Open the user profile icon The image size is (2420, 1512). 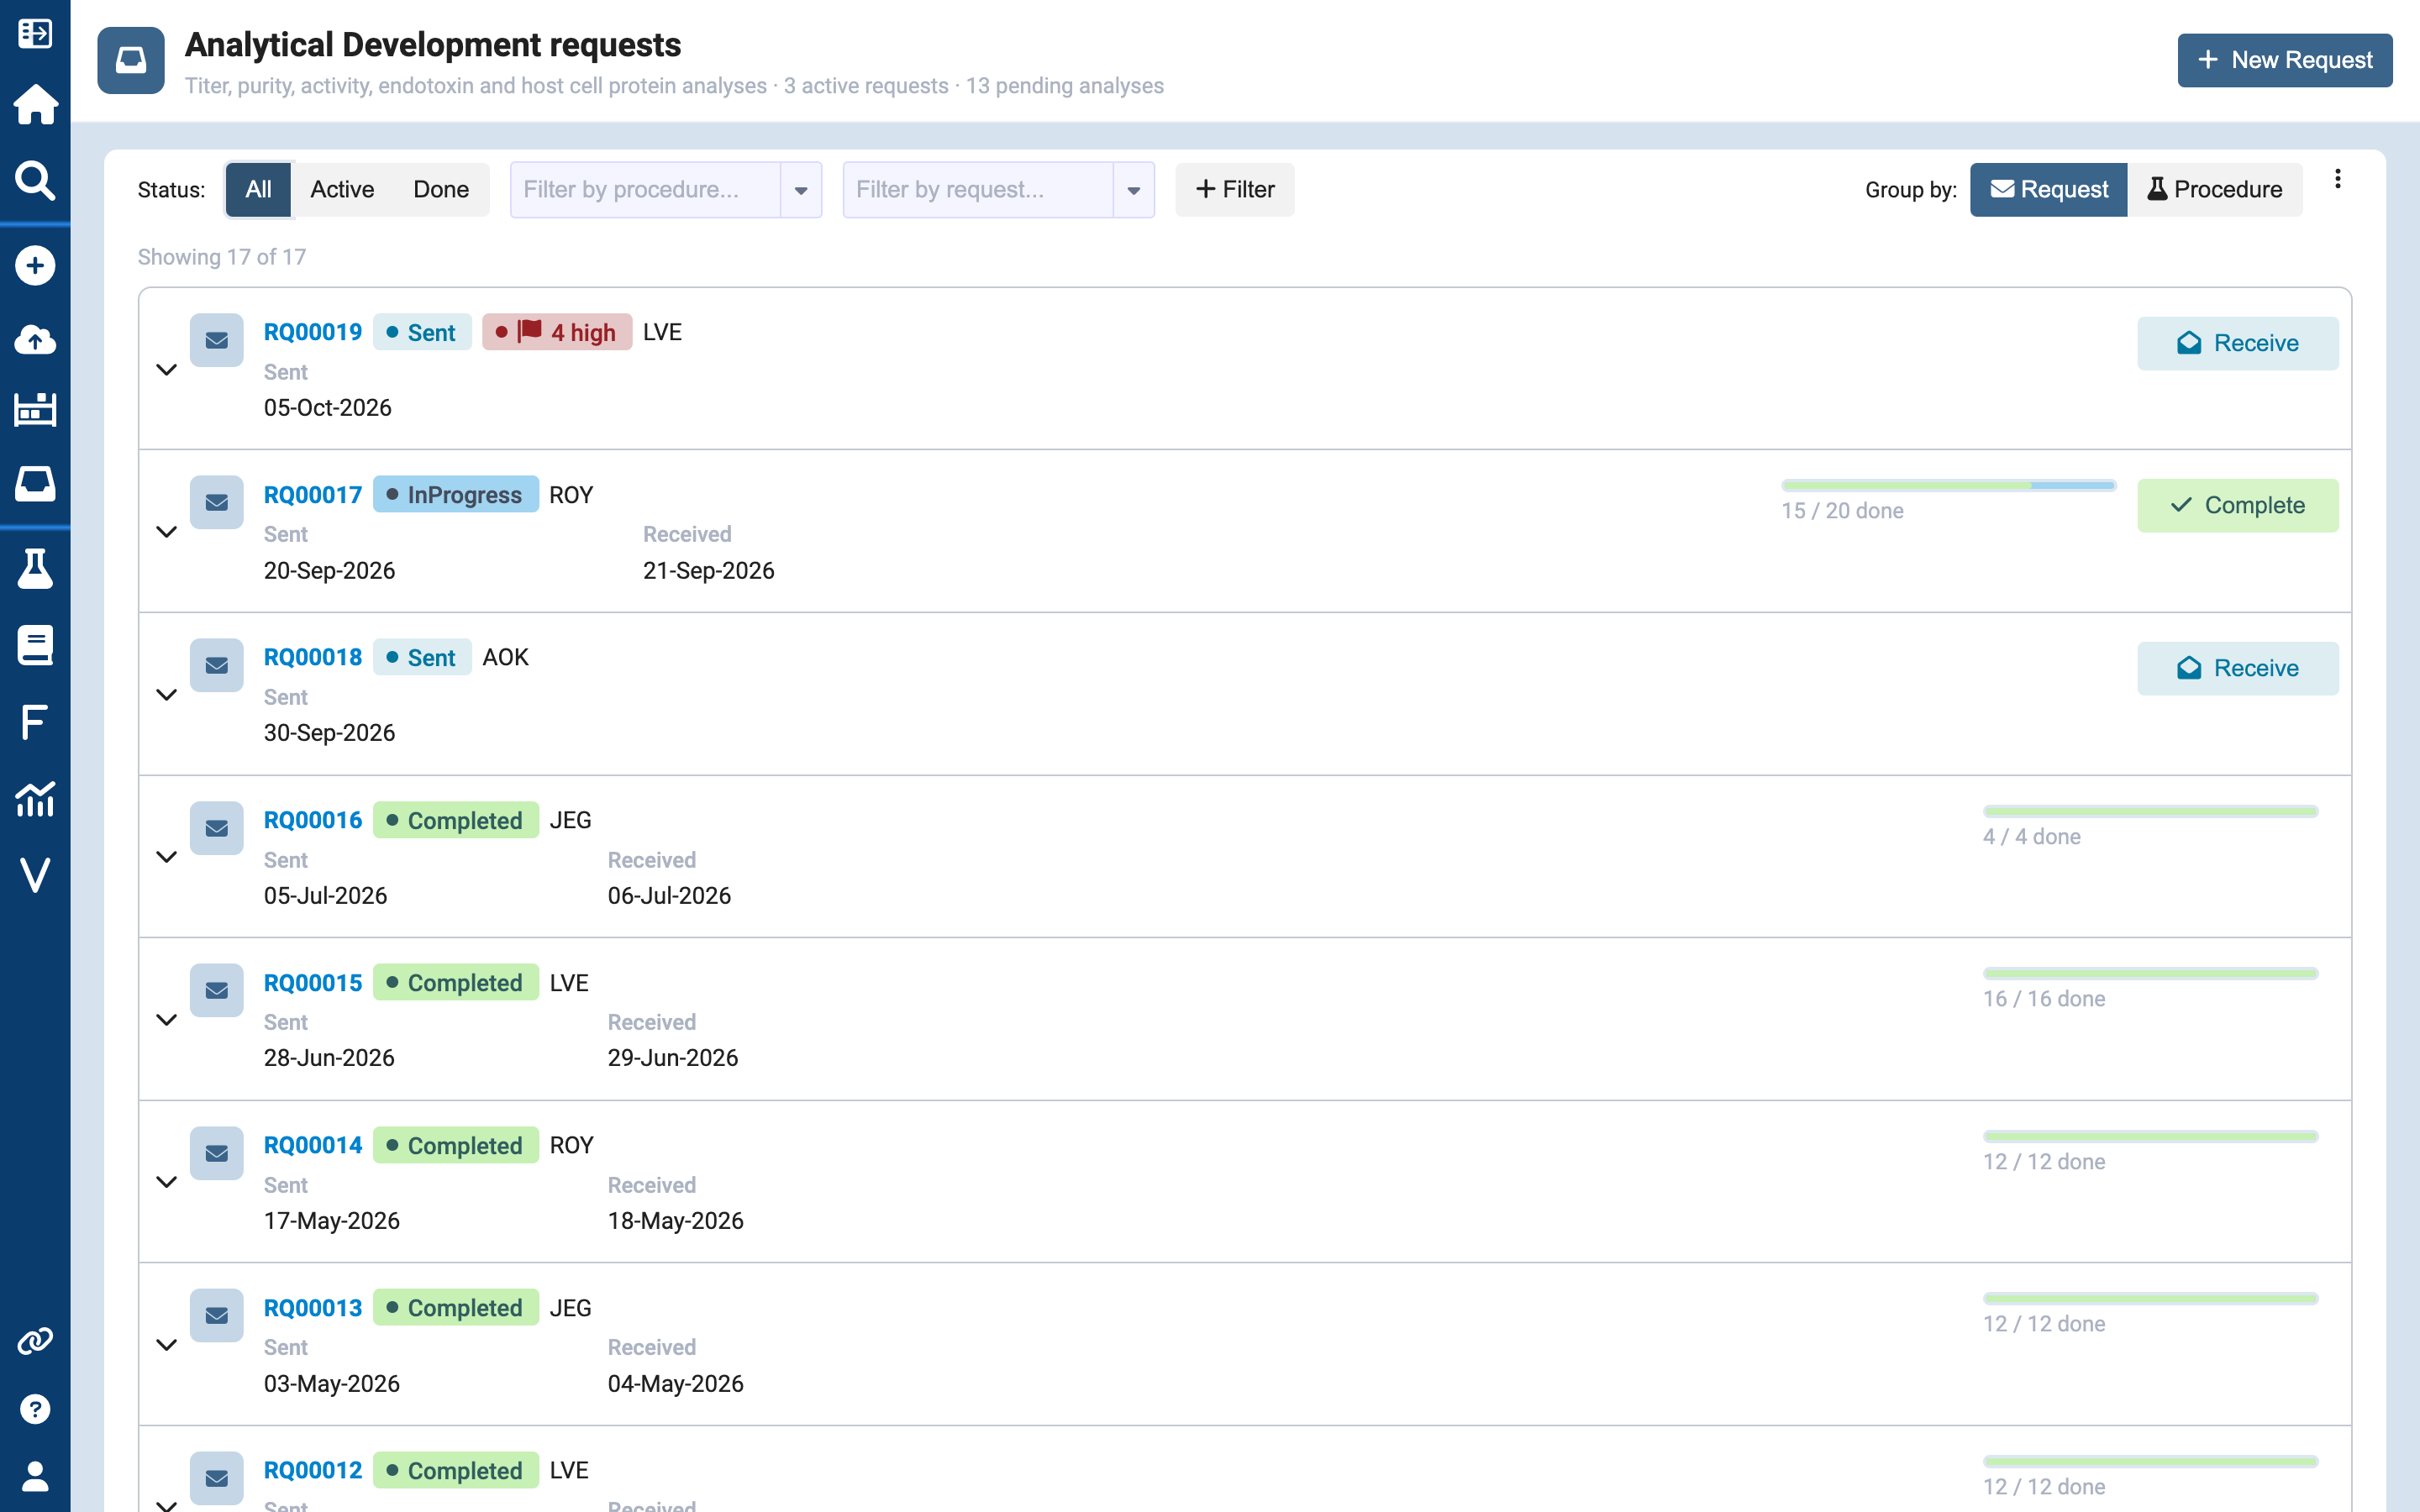pos(35,1476)
